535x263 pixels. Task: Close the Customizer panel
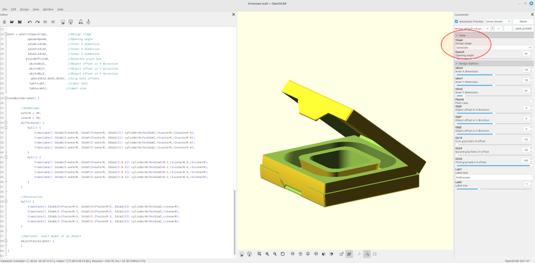[532, 14]
